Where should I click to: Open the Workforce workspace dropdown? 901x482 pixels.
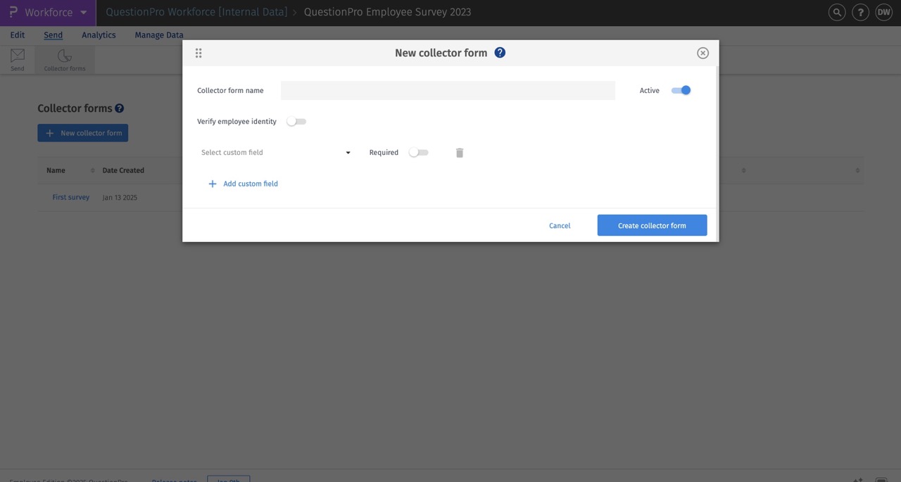pyautogui.click(x=84, y=12)
